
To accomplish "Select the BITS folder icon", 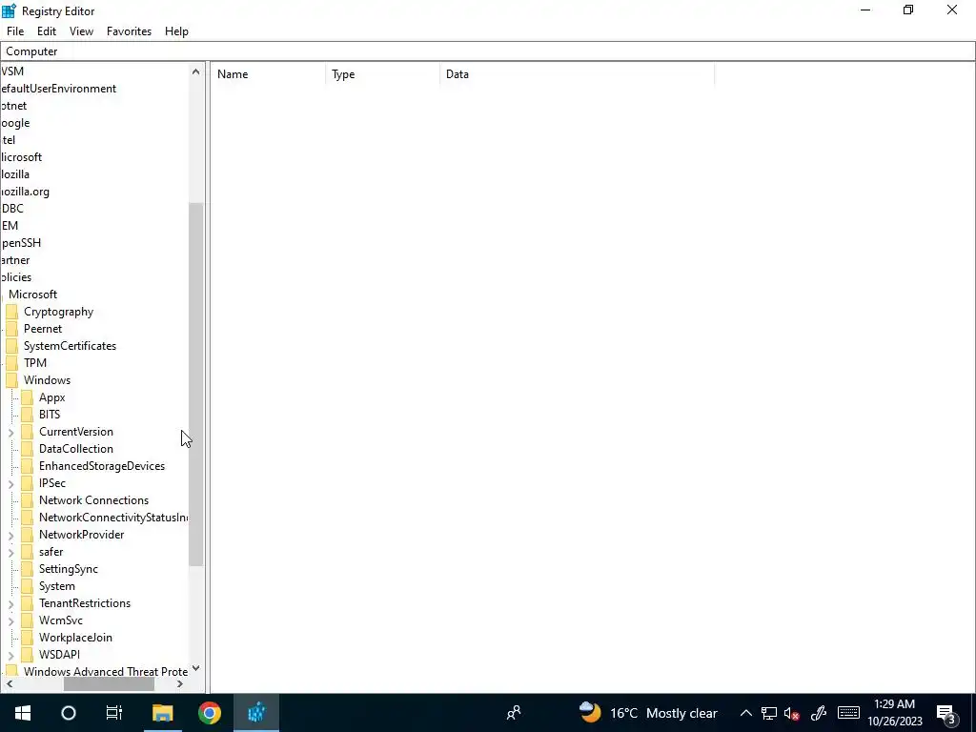I will [x=27, y=414].
